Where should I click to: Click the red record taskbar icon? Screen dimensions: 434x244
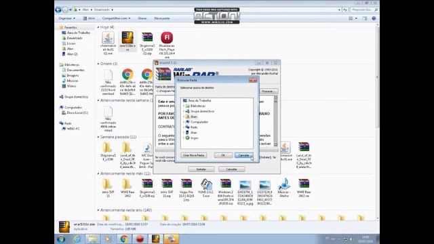click(x=140, y=239)
